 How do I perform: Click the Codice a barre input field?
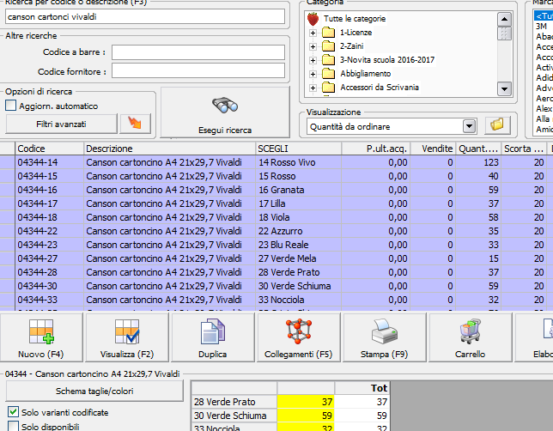[198, 52]
